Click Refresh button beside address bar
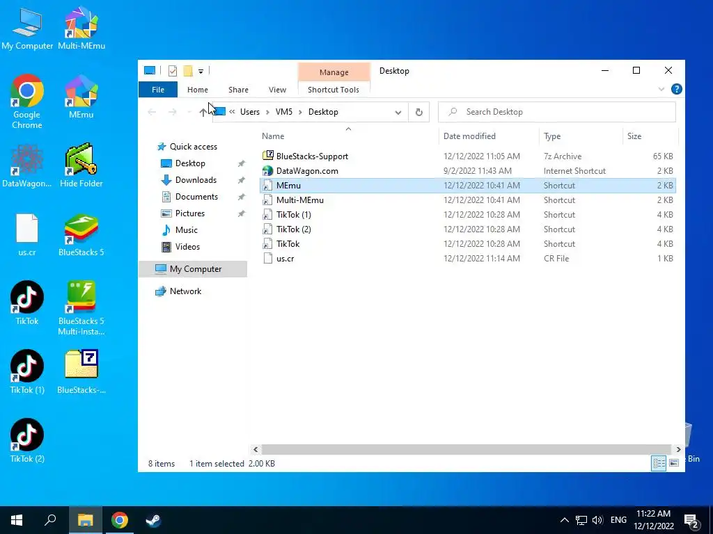 coord(418,112)
